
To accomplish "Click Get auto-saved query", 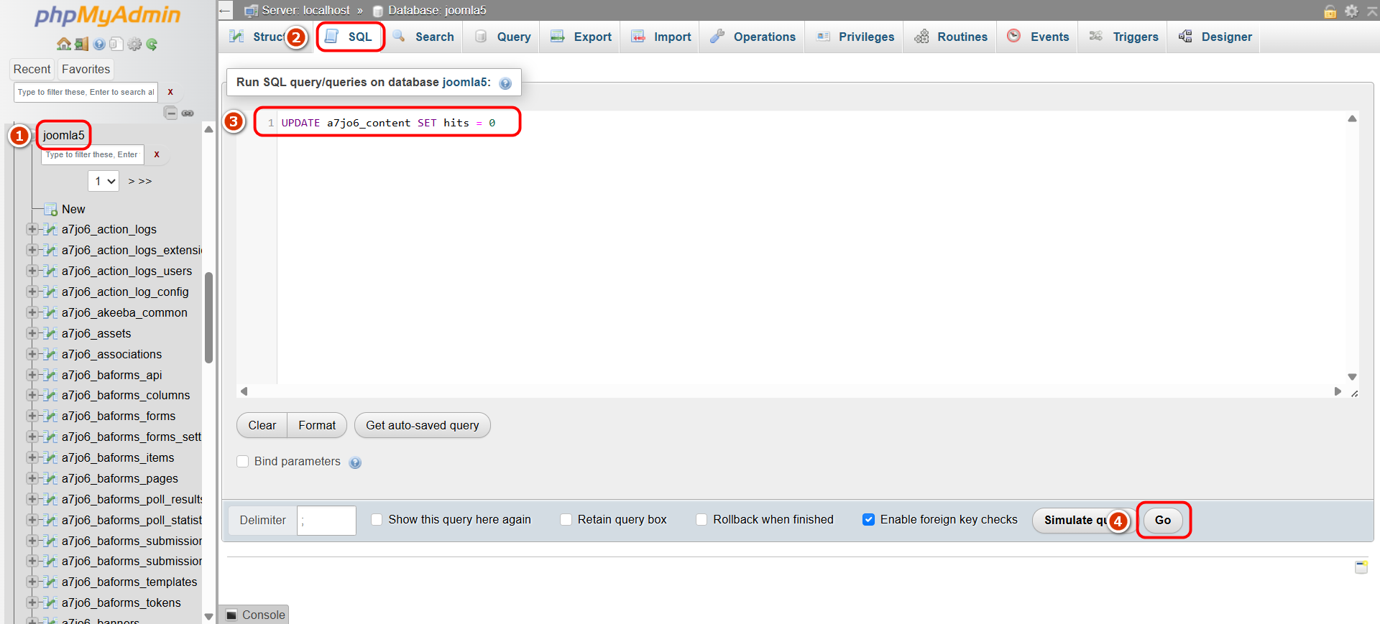I will pyautogui.click(x=423, y=425).
